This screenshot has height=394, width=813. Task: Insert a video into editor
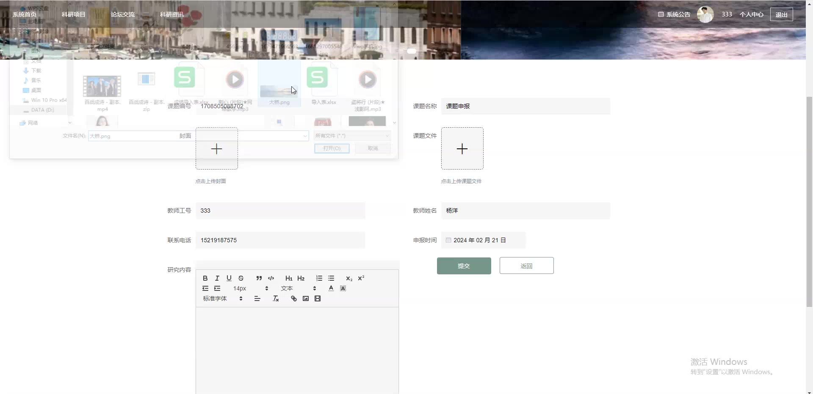pyautogui.click(x=318, y=298)
